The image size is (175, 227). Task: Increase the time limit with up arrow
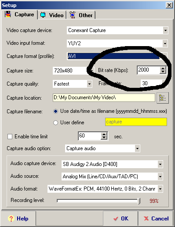coord(104,134)
